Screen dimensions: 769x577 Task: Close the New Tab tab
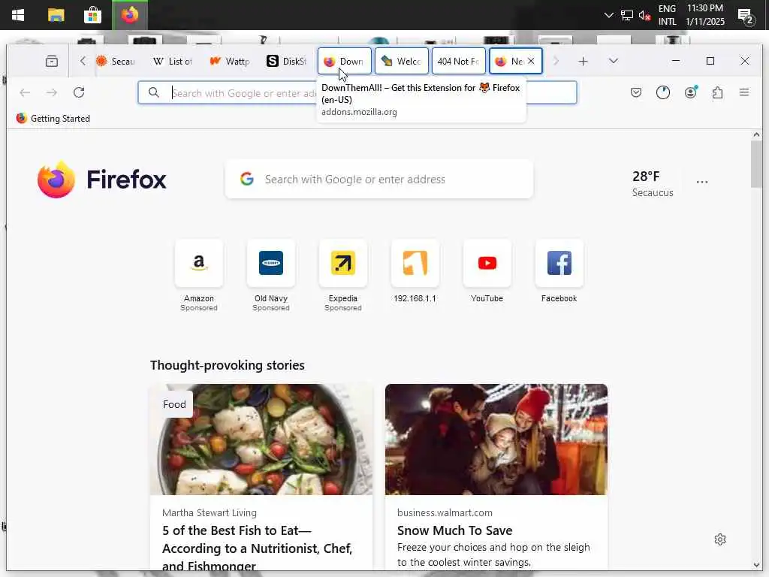531,62
